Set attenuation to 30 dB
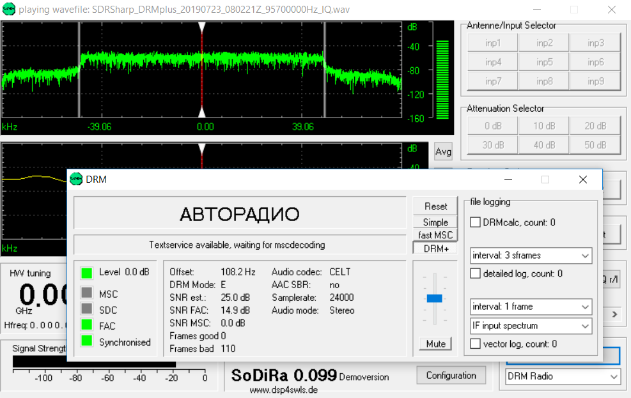The height and width of the screenshot is (398, 631). 492,145
